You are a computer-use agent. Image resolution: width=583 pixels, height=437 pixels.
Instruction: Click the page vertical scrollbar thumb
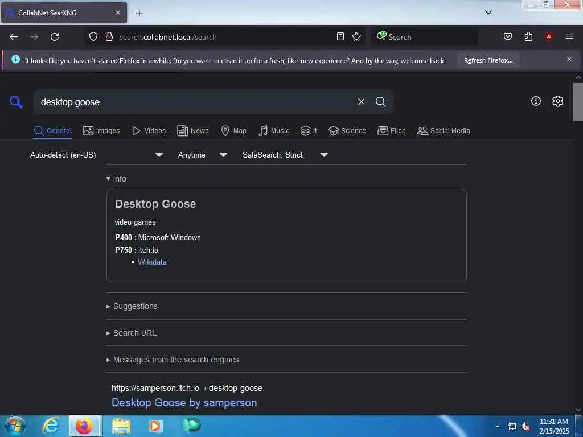[x=578, y=101]
